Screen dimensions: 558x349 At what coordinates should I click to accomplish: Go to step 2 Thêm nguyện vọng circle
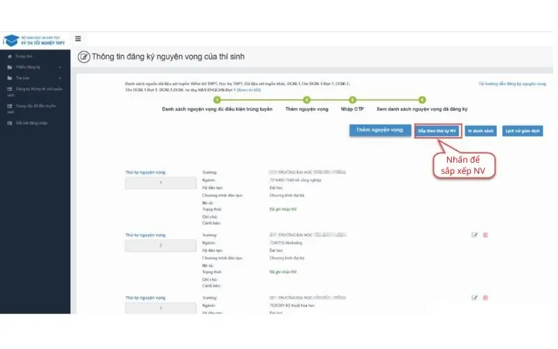pyautogui.click(x=306, y=100)
